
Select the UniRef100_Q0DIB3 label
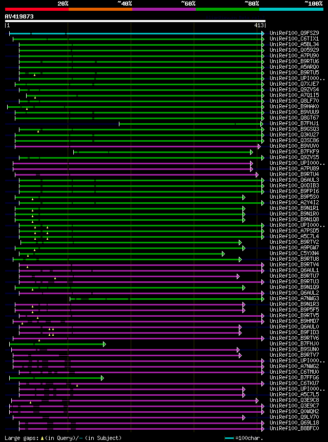(294, 185)
